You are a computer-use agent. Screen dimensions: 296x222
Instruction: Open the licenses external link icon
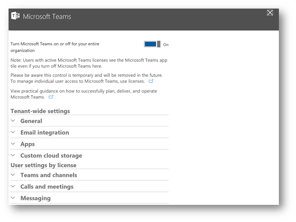tap(151, 81)
